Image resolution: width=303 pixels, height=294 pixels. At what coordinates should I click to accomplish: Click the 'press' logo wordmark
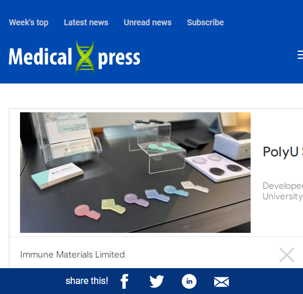(x=119, y=59)
